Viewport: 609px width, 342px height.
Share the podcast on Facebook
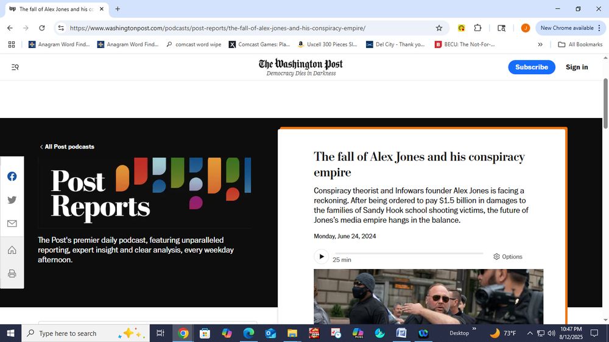coord(12,176)
